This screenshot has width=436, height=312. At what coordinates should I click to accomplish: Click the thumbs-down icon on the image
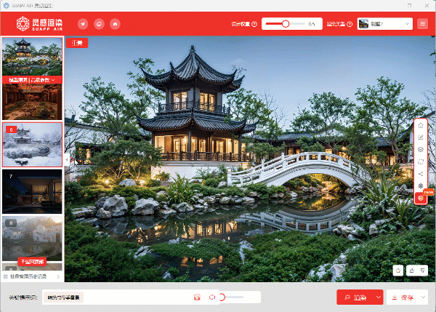click(x=424, y=270)
